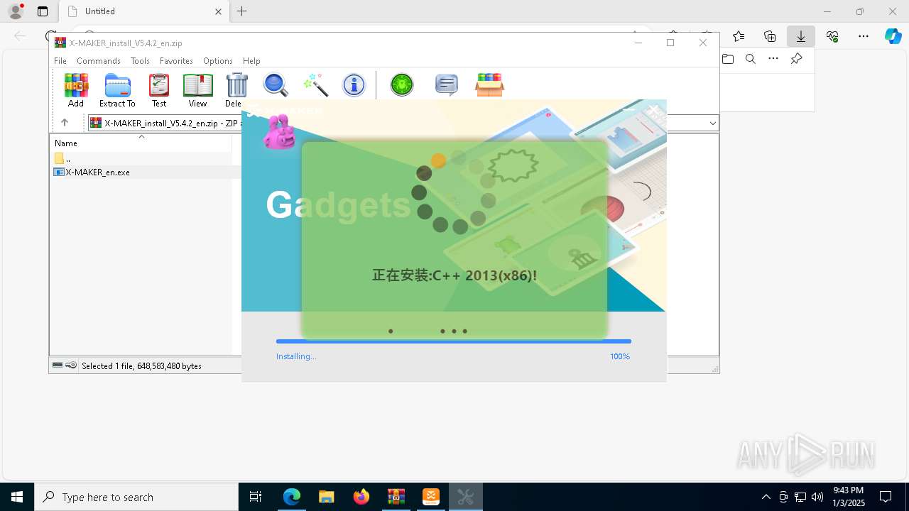
Task: Open Browser essentials heart icon
Action: pyautogui.click(x=832, y=36)
